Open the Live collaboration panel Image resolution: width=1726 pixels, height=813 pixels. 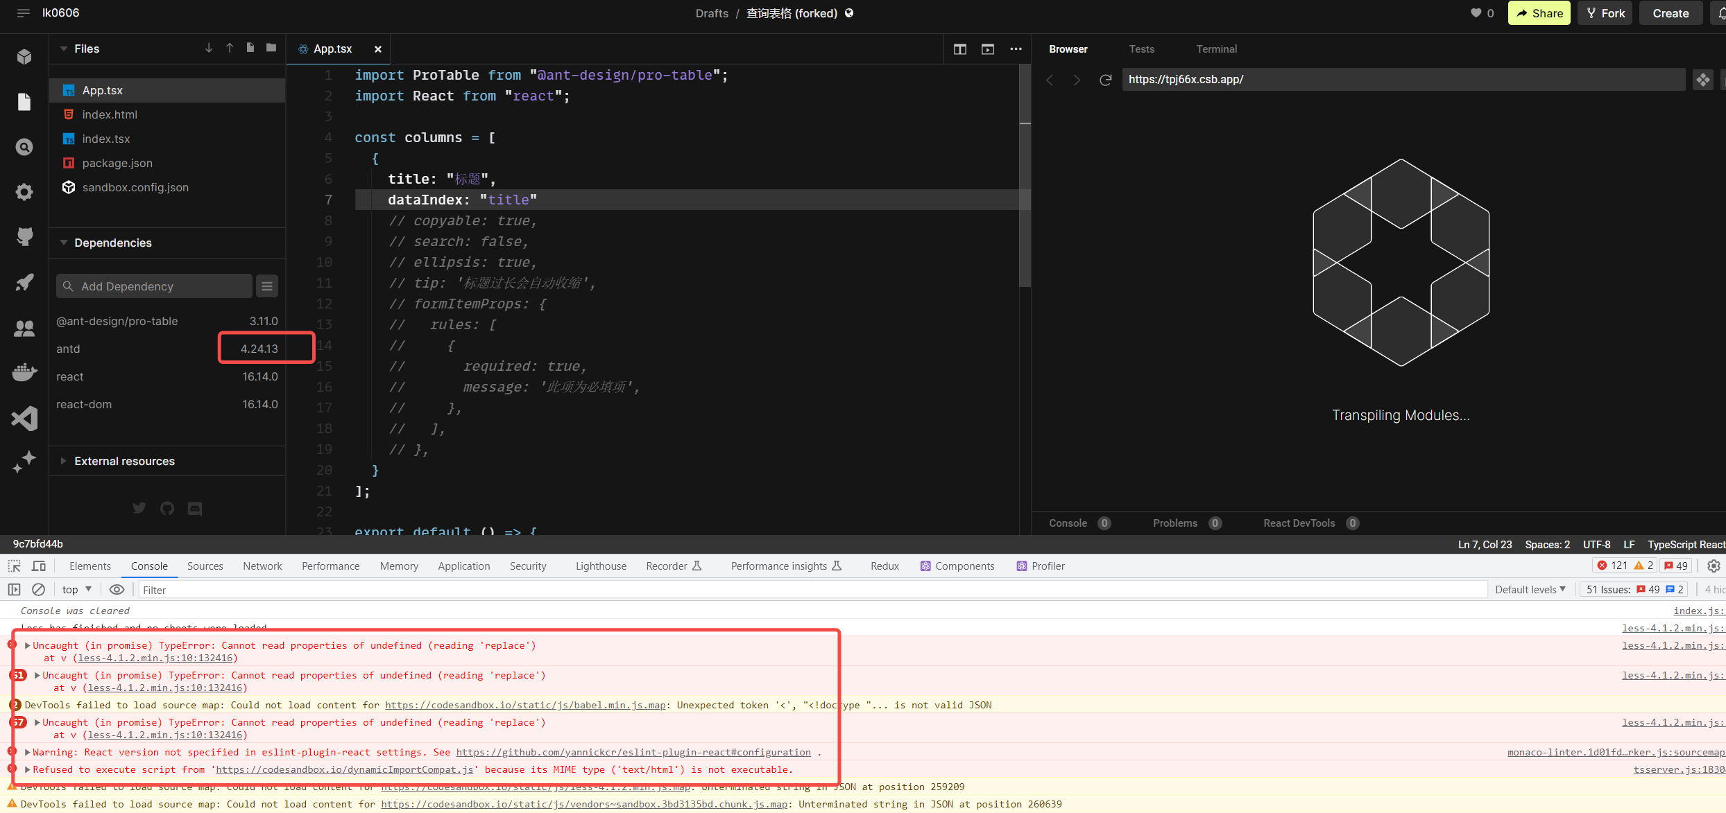click(24, 328)
